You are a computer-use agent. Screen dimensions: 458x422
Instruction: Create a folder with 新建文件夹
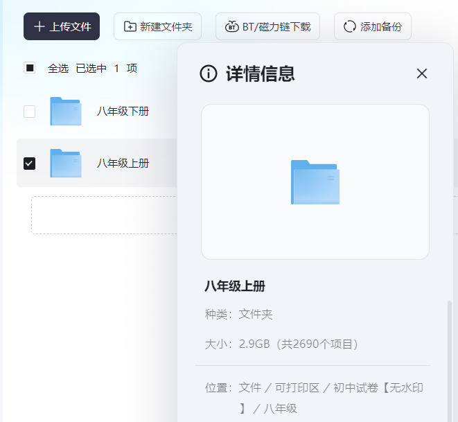click(158, 27)
